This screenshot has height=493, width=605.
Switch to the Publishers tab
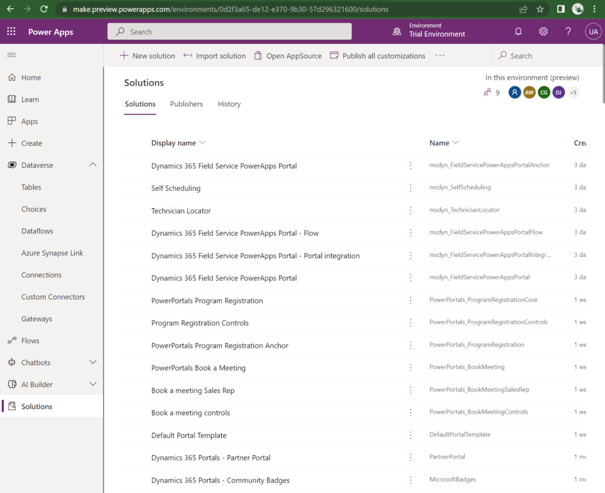click(186, 104)
